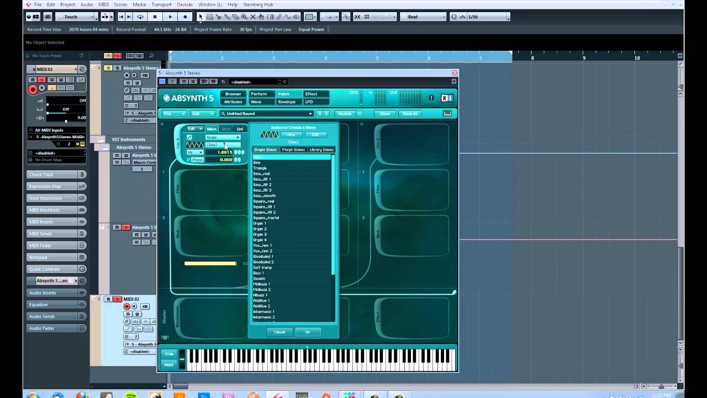The height and width of the screenshot is (398, 707).
Task: Go to previous Absynth preset arrow
Action: (x=319, y=114)
